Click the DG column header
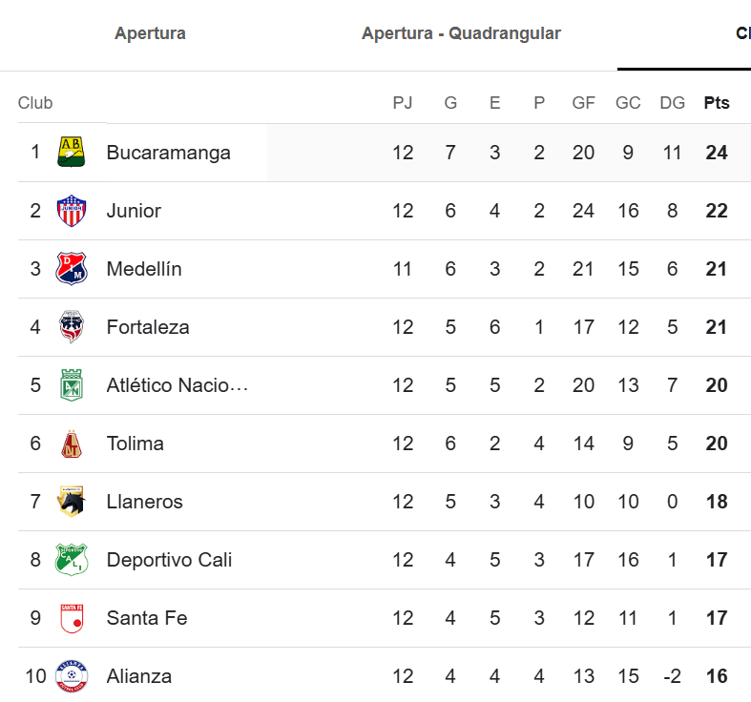This screenshot has height=702, width=751. click(672, 103)
